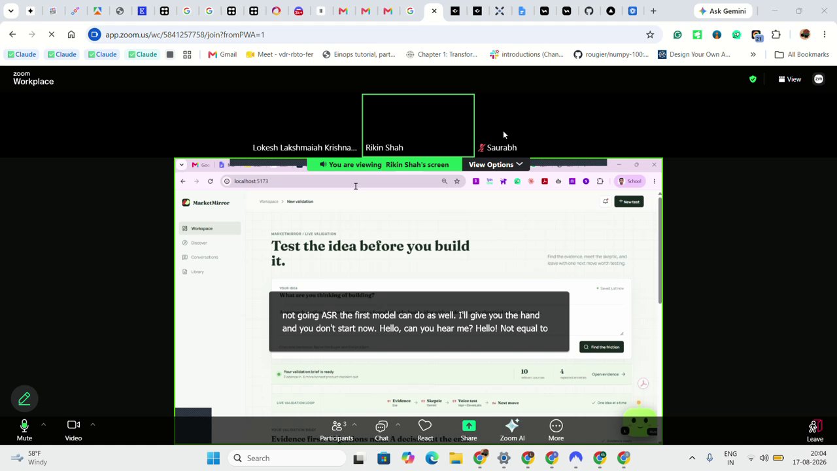The image size is (837, 471).
Task: Switch to the GitHub tab
Action: 589,11
